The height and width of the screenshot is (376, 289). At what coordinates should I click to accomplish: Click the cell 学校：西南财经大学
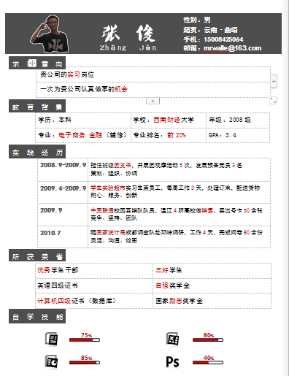click(169, 120)
